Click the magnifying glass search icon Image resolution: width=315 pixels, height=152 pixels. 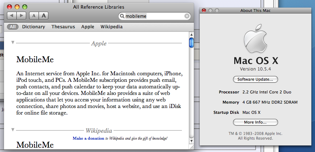[122, 16]
